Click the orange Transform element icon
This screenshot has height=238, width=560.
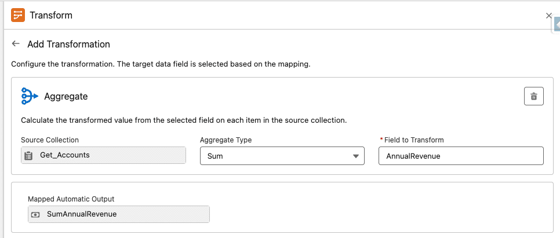pos(18,16)
